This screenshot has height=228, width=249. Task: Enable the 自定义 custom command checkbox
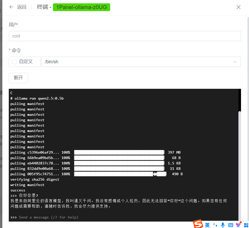[x=14, y=62]
